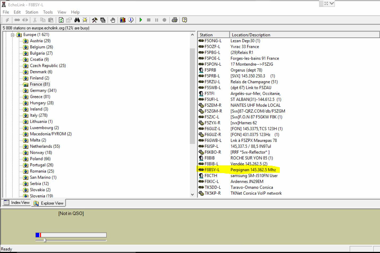Select Macedonia/FYROM (2) tree item
The width and height of the screenshot is (380, 253).
pos(51,134)
